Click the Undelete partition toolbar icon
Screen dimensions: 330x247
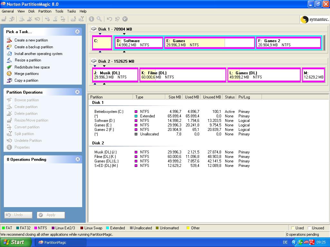tap(37, 19)
